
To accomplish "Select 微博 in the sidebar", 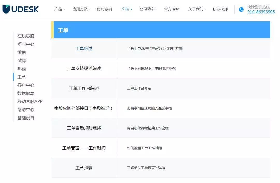I will pos(22,61).
